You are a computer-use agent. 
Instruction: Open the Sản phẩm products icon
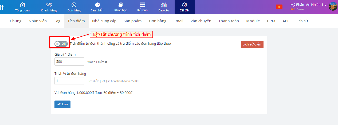click(97, 5)
